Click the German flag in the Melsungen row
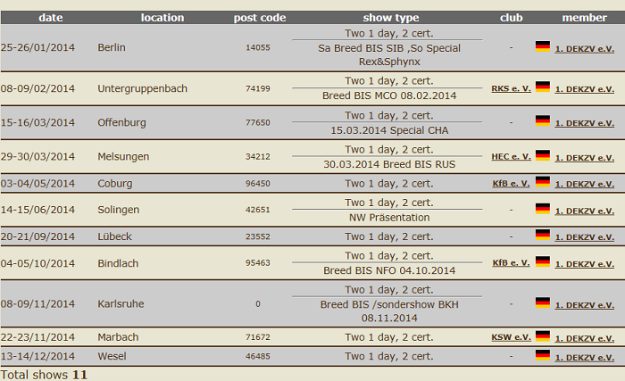 [543, 155]
